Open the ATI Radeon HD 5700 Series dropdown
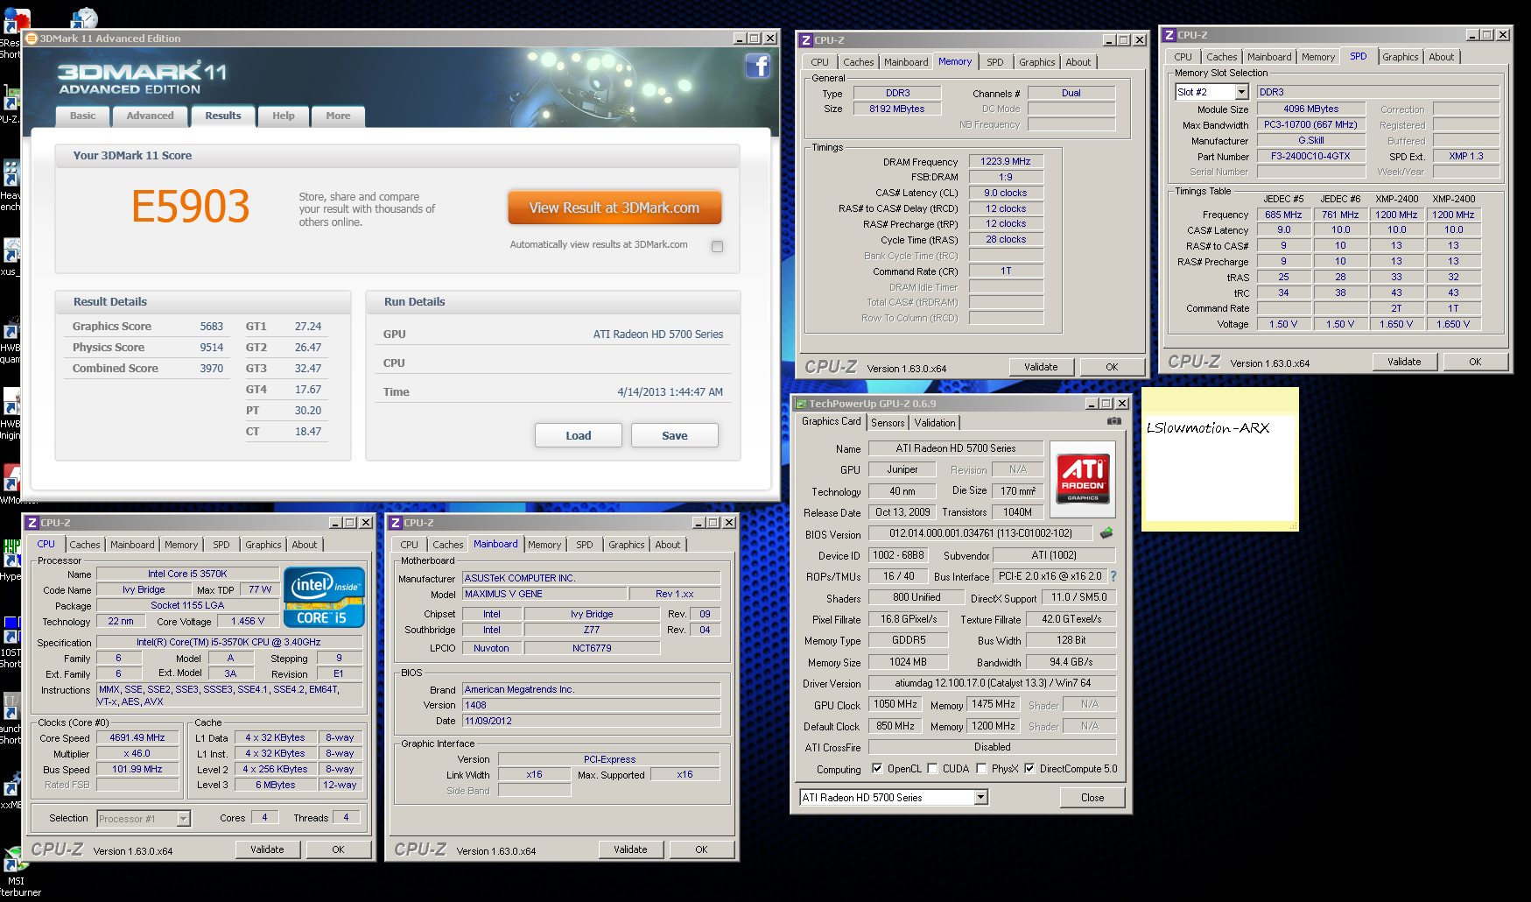 (981, 798)
